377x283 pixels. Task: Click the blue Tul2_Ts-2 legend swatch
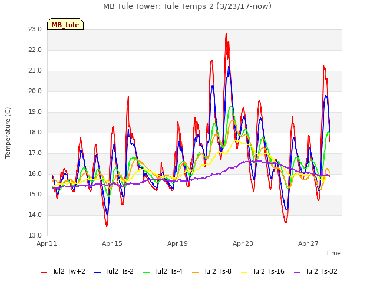(98, 272)
